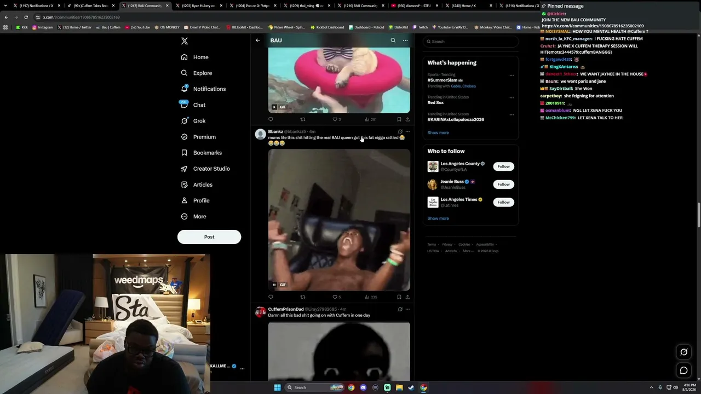Open the floating Grok button
701x394 pixels.
(x=683, y=352)
